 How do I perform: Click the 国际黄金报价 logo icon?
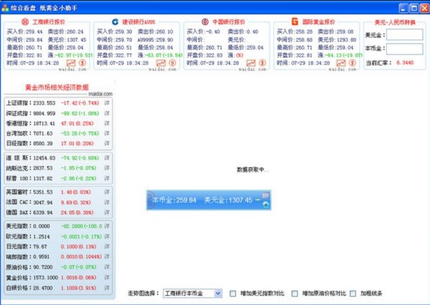(295, 21)
